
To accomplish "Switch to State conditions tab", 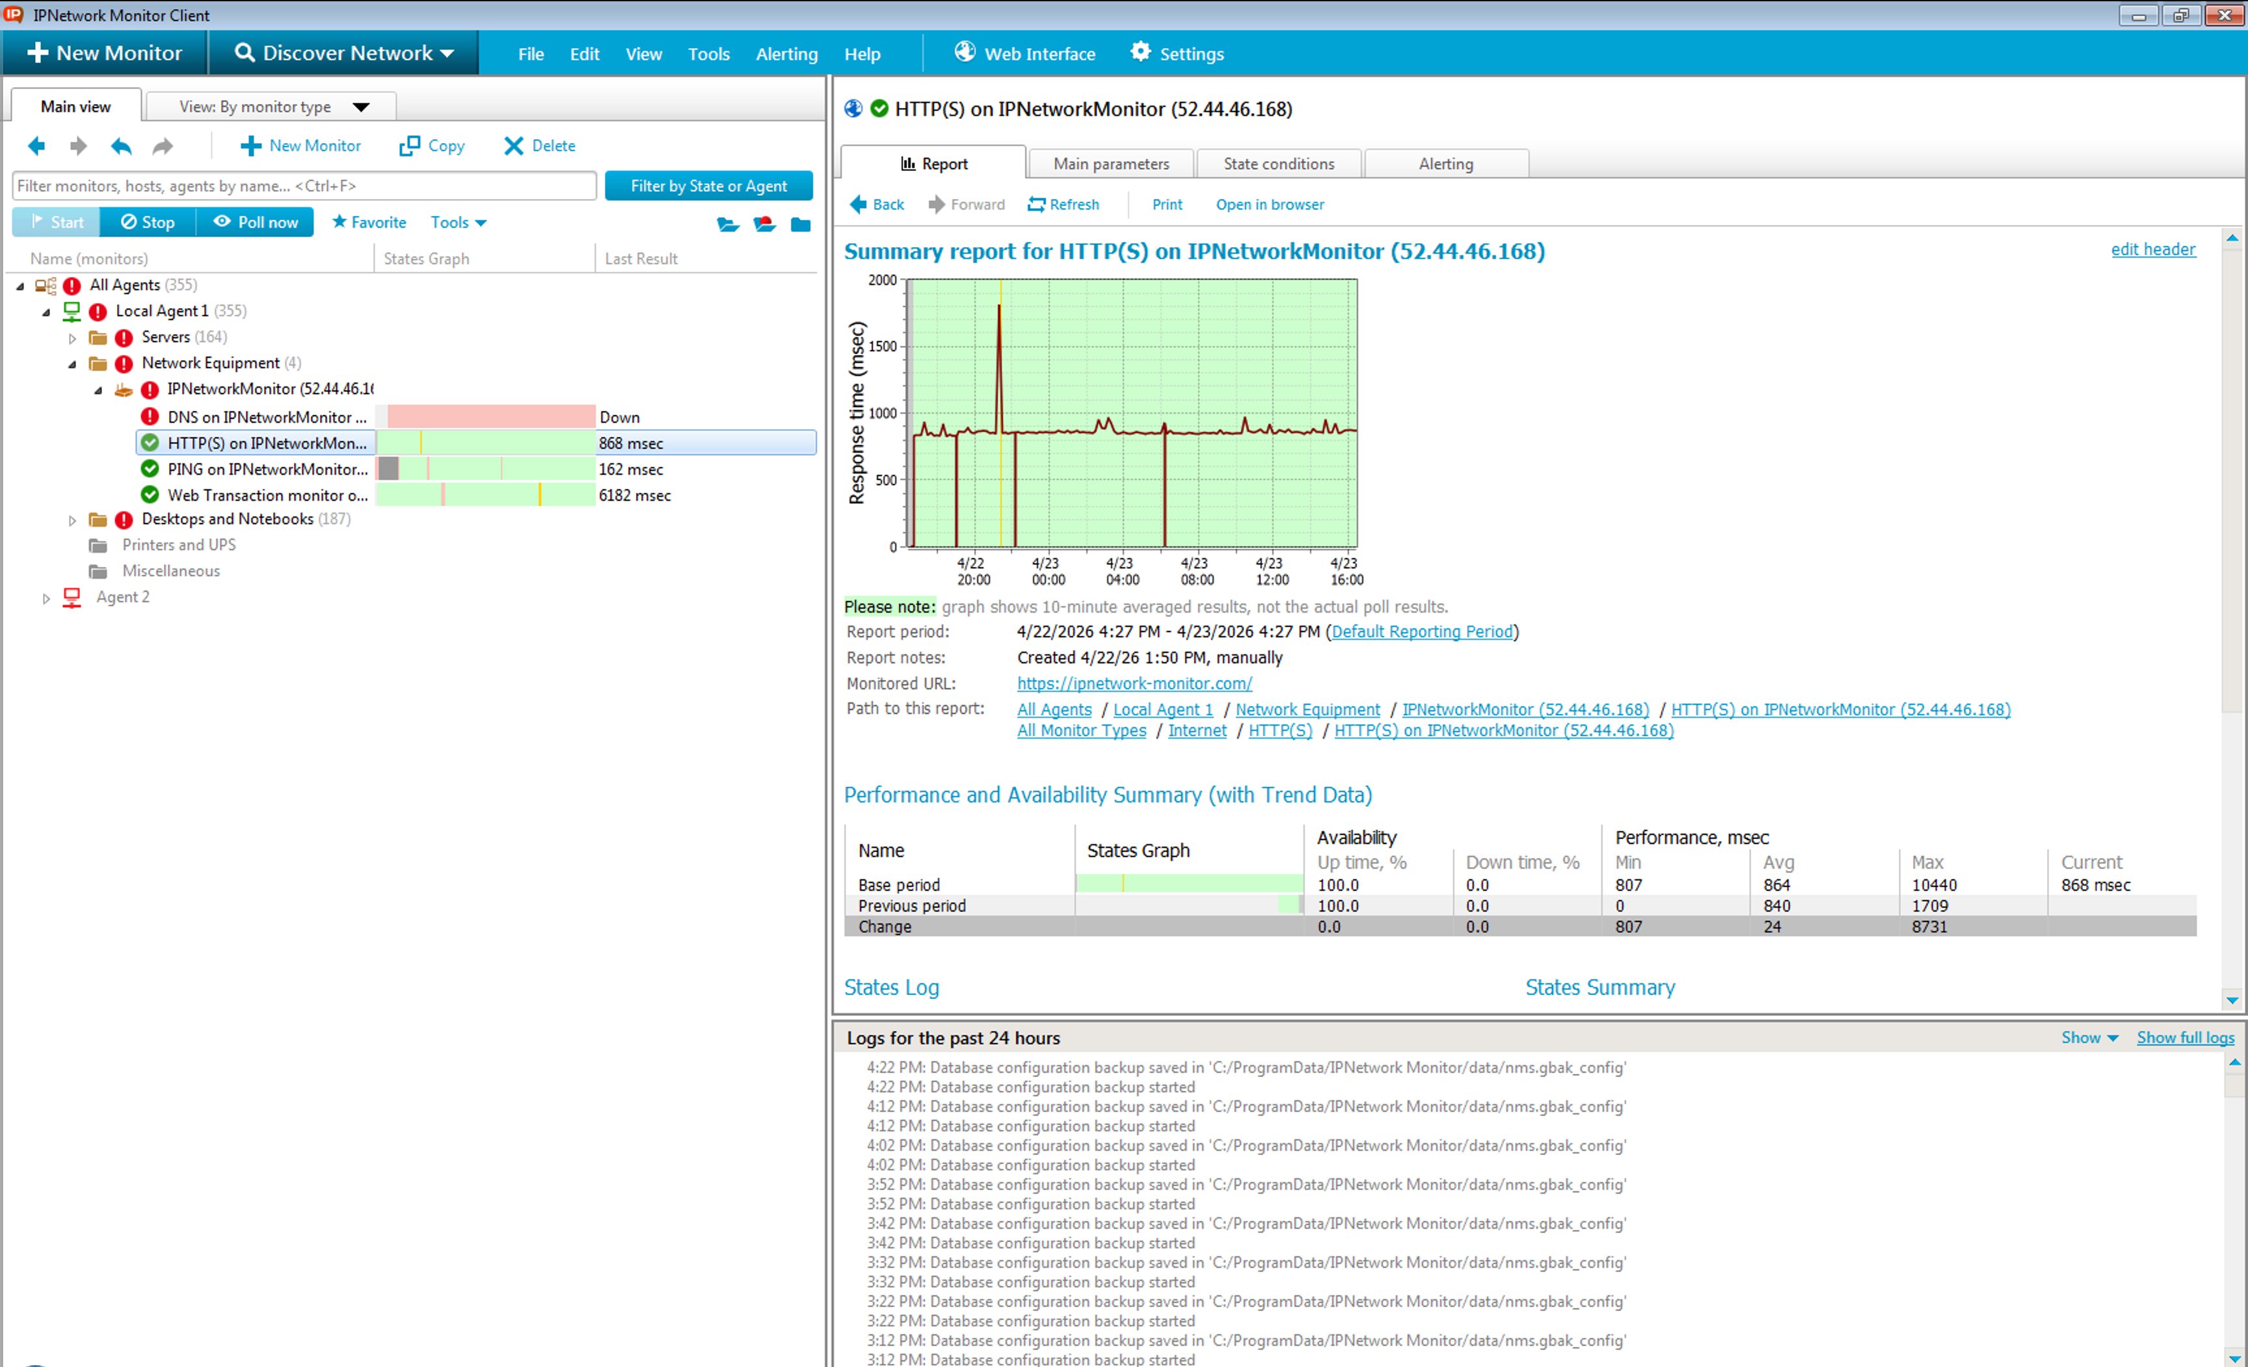I will pos(1278,163).
